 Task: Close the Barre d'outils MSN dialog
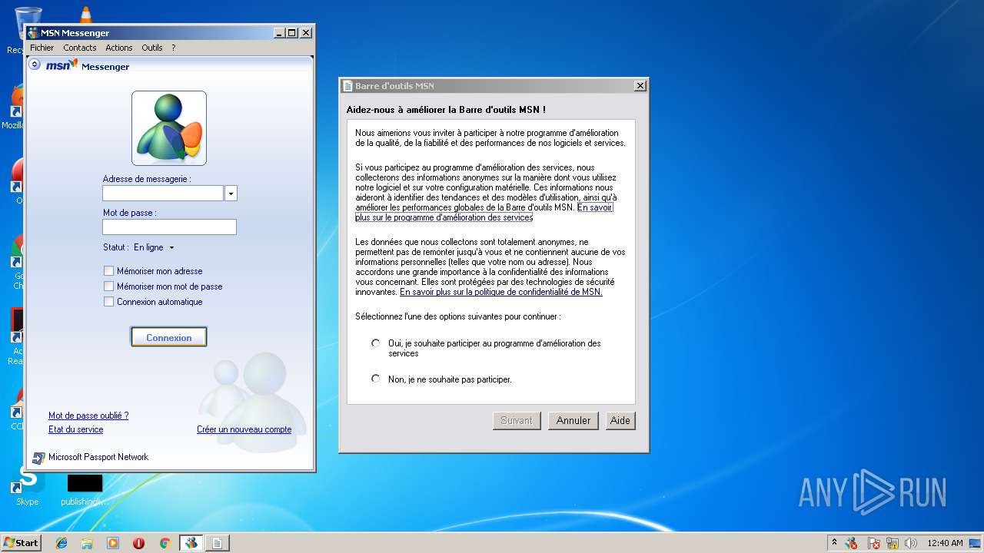[x=640, y=86]
